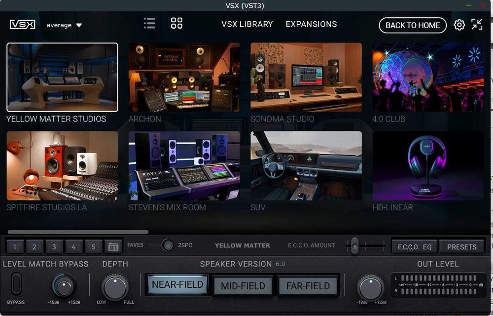This screenshot has height=316, width=493.
Task: Minimize the VSX (VST3) window
Action: 469,5
